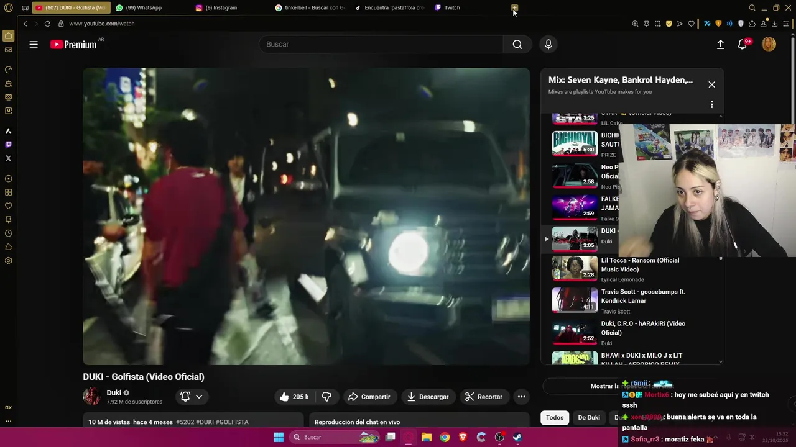This screenshot has width=796, height=447.
Task: Click Compartir to share the video
Action: click(369, 397)
